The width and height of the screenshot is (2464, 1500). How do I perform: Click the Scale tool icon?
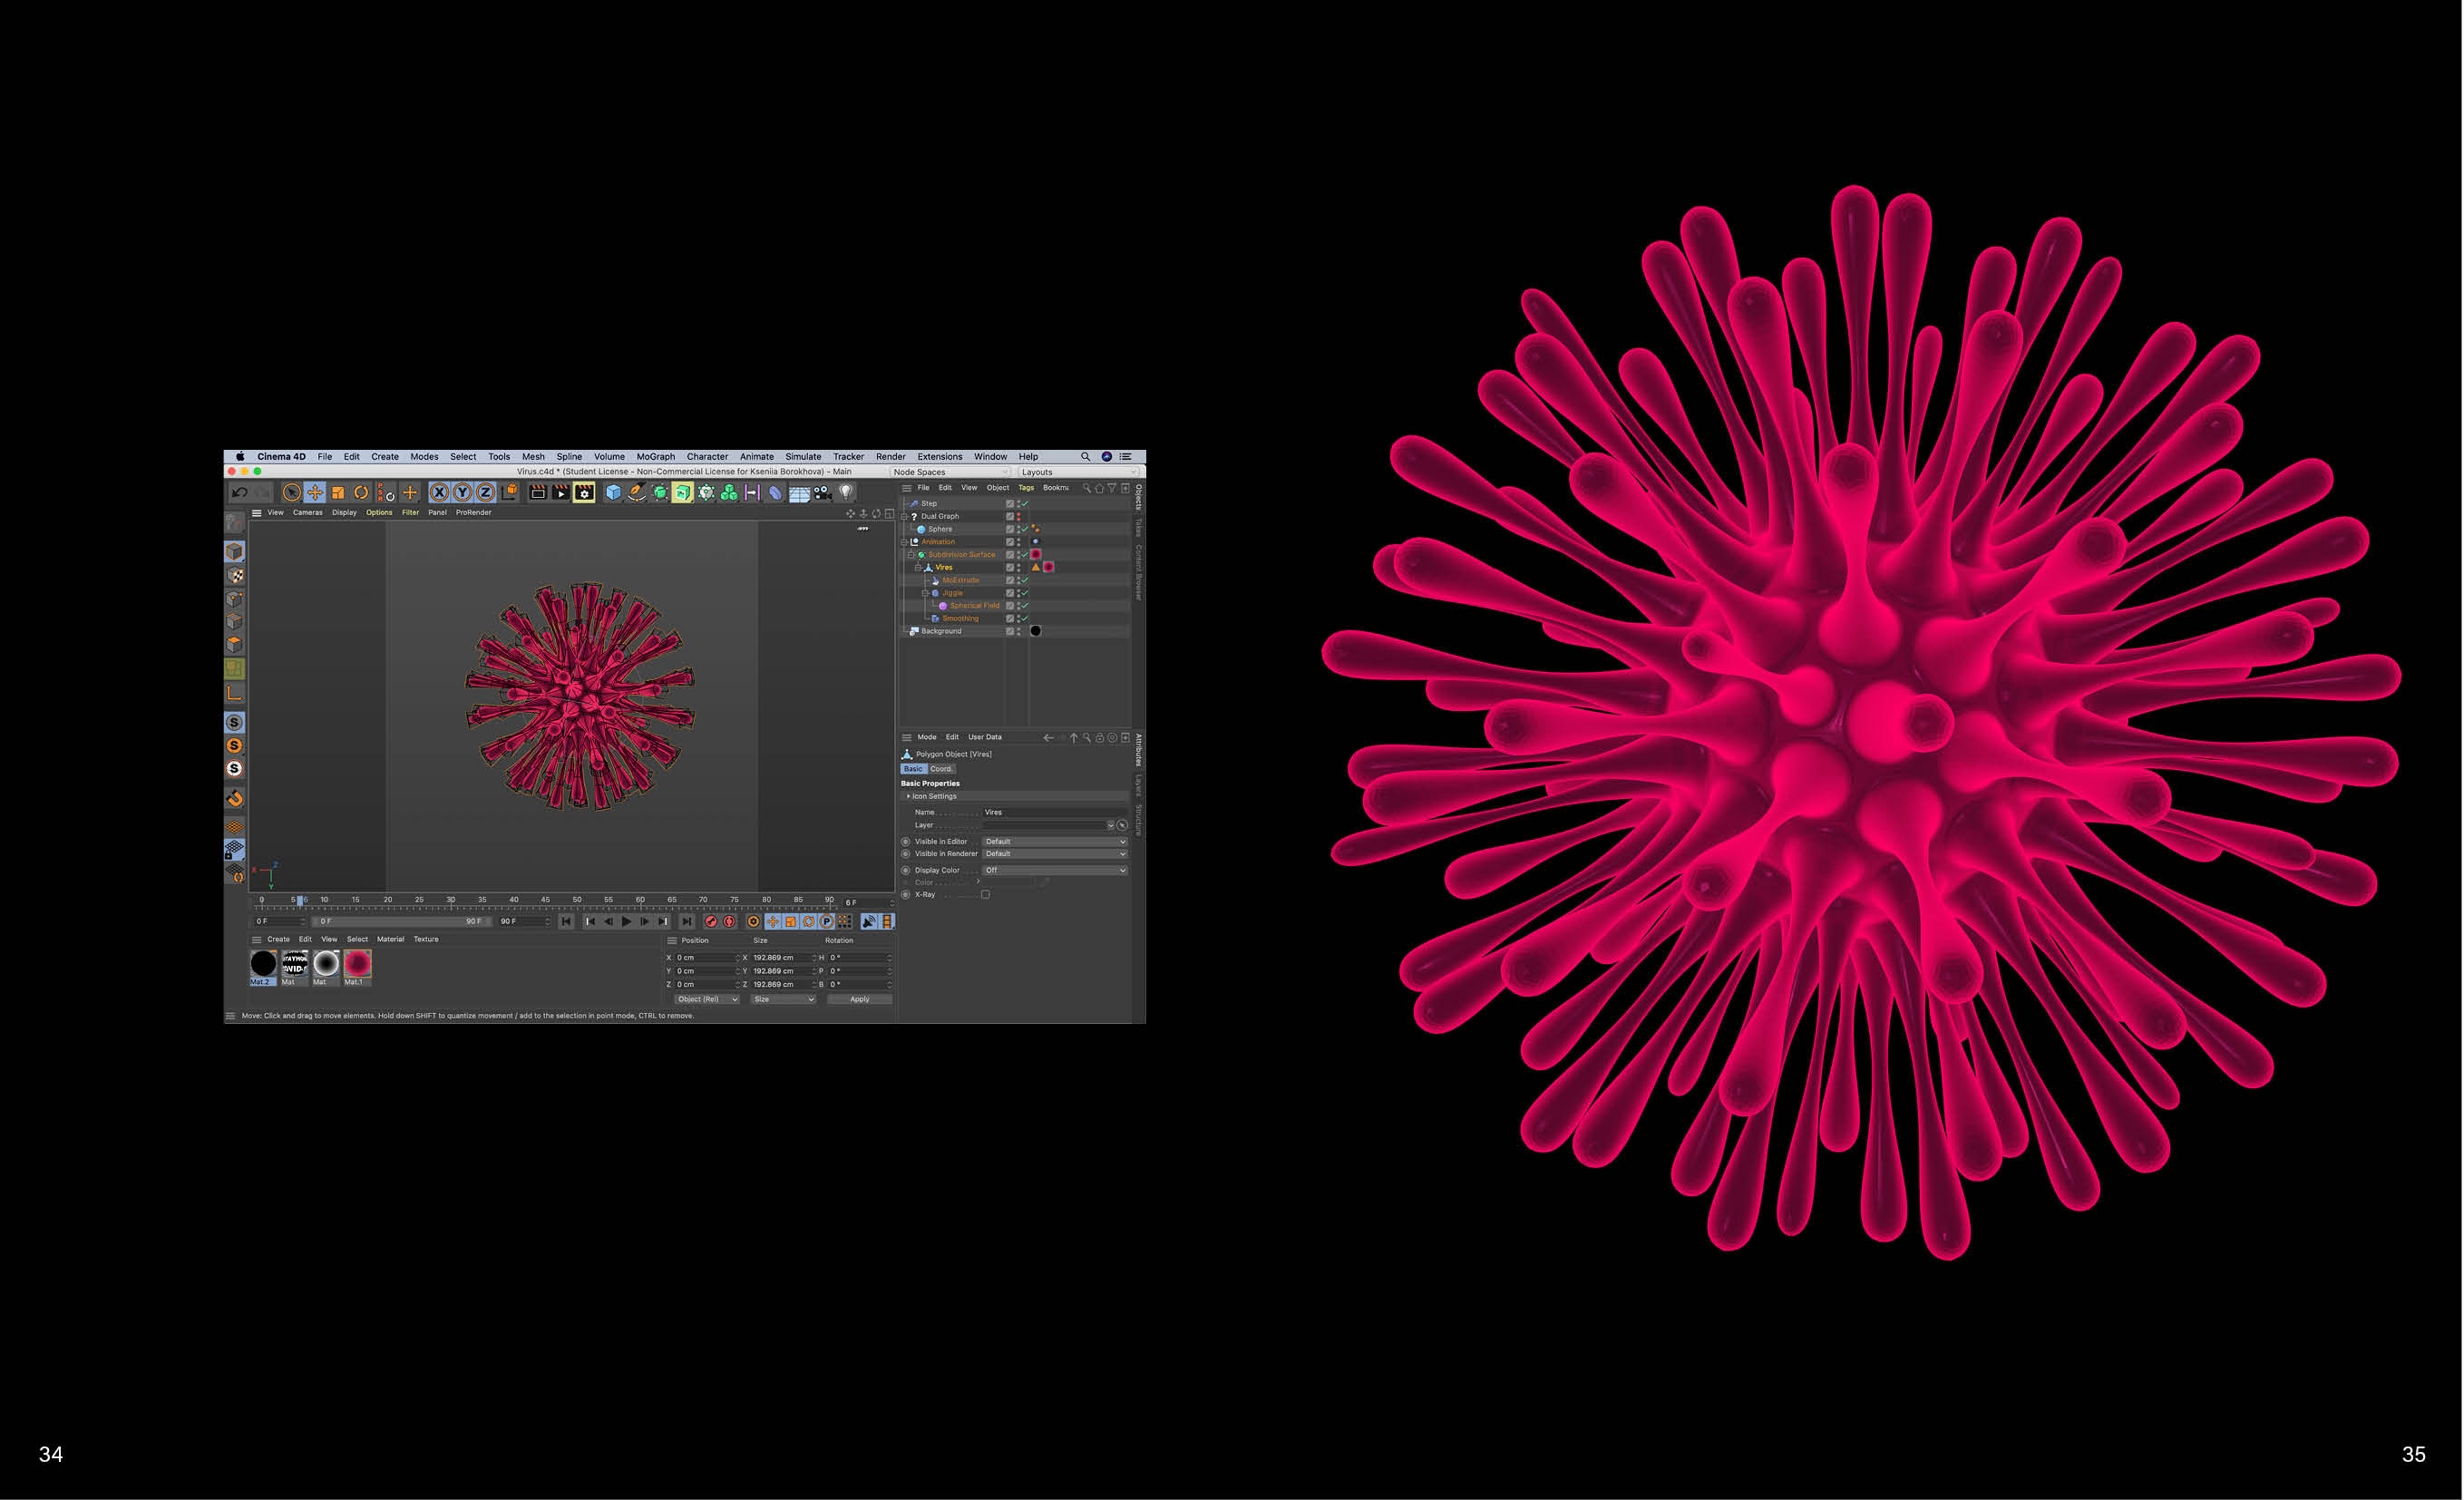tap(338, 493)
